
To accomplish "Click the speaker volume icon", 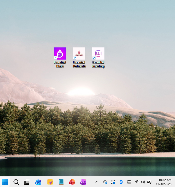I will [143, 182].
